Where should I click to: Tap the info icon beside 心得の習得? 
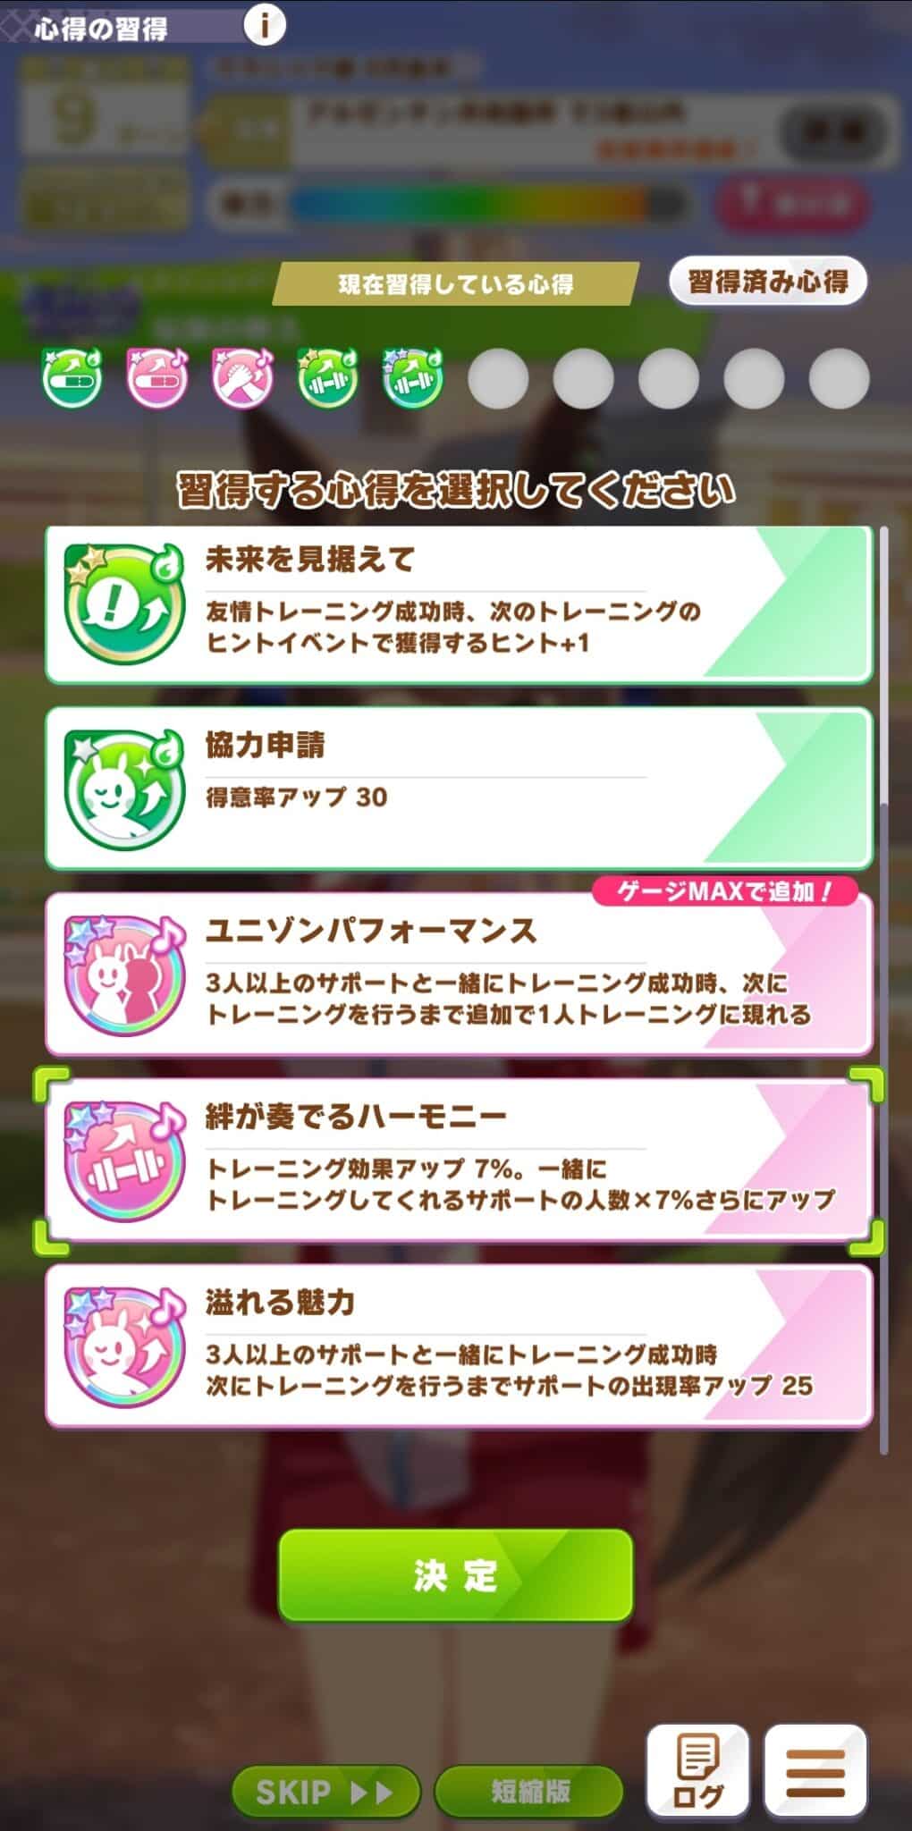point(264,25)
